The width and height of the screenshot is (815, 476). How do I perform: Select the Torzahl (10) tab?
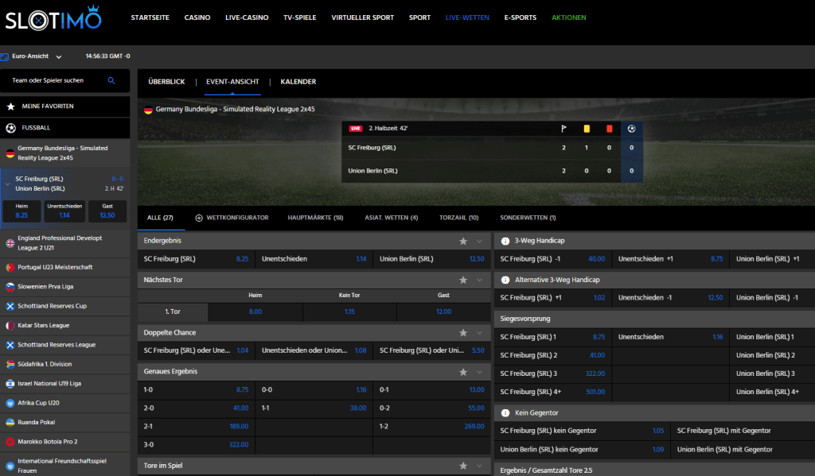coord(459,218)
